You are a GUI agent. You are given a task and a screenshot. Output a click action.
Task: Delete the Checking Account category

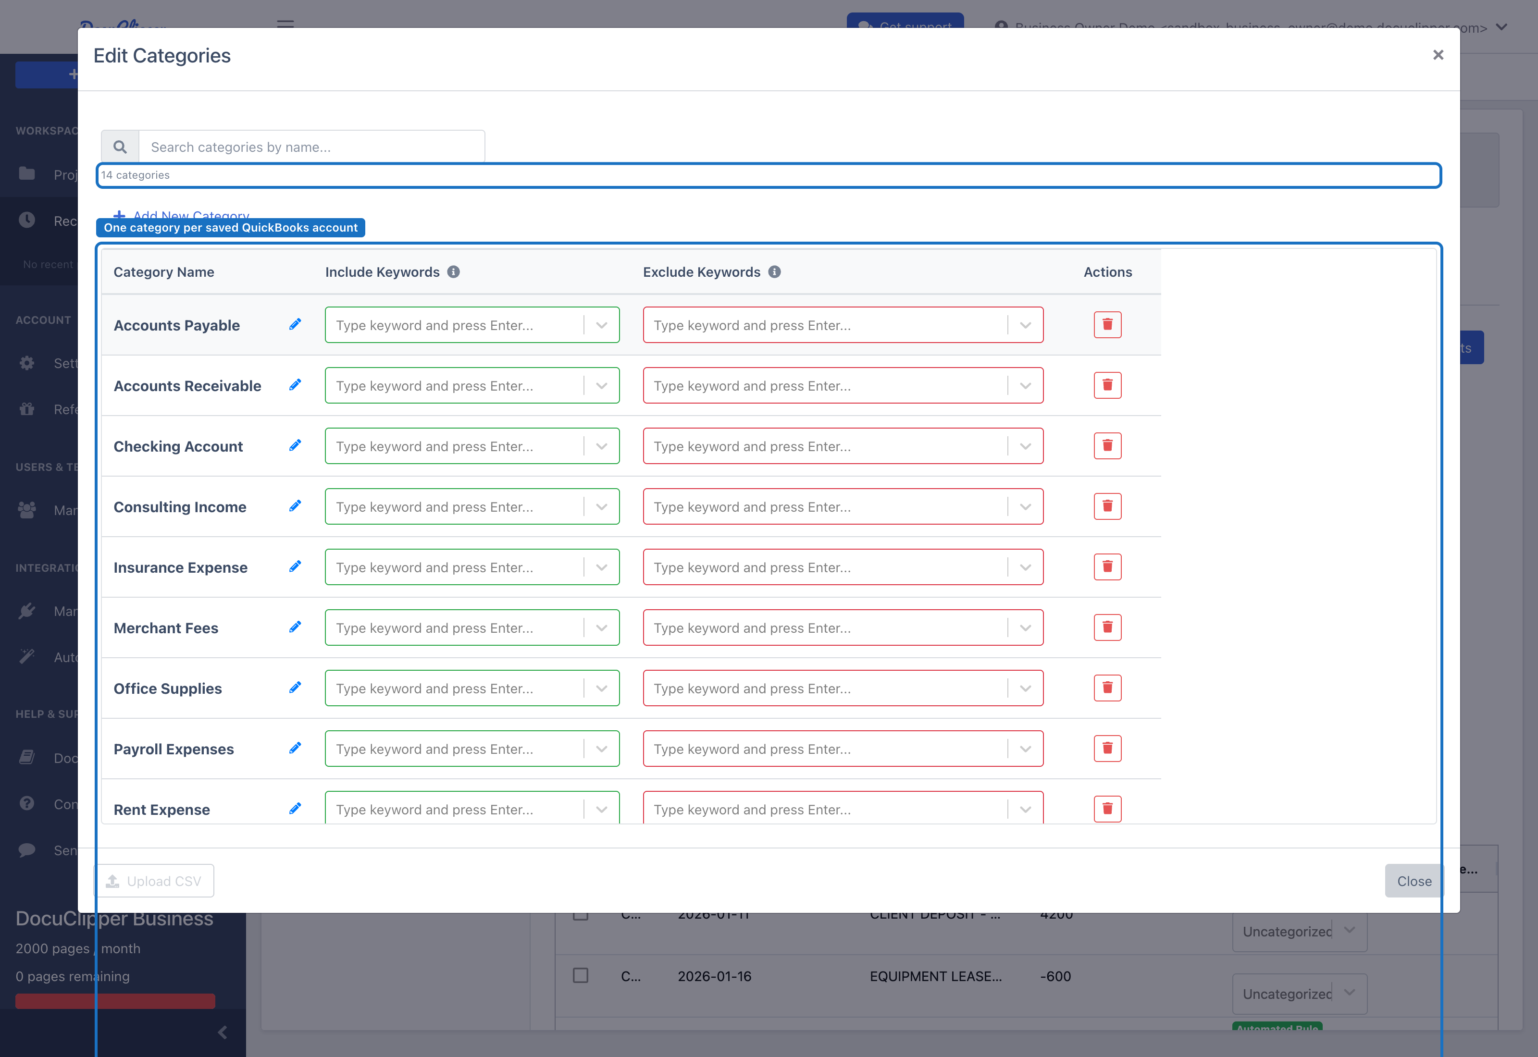tap(1107, 446)
